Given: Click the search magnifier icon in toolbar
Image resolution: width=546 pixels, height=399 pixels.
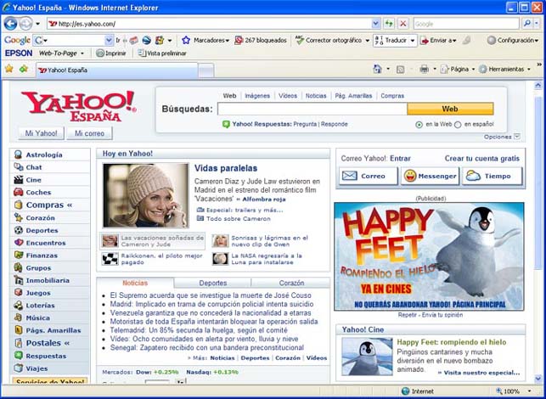Looking at the screenshot, I should click(x=526, y=24).
